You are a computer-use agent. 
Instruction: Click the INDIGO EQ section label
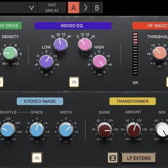(73, 26)
